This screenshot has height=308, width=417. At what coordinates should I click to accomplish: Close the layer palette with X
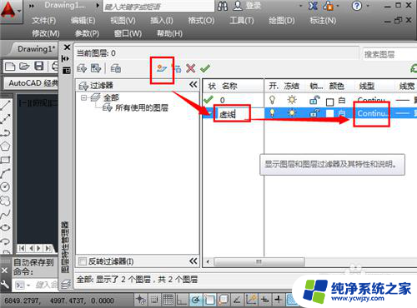[x=67, y=47]
